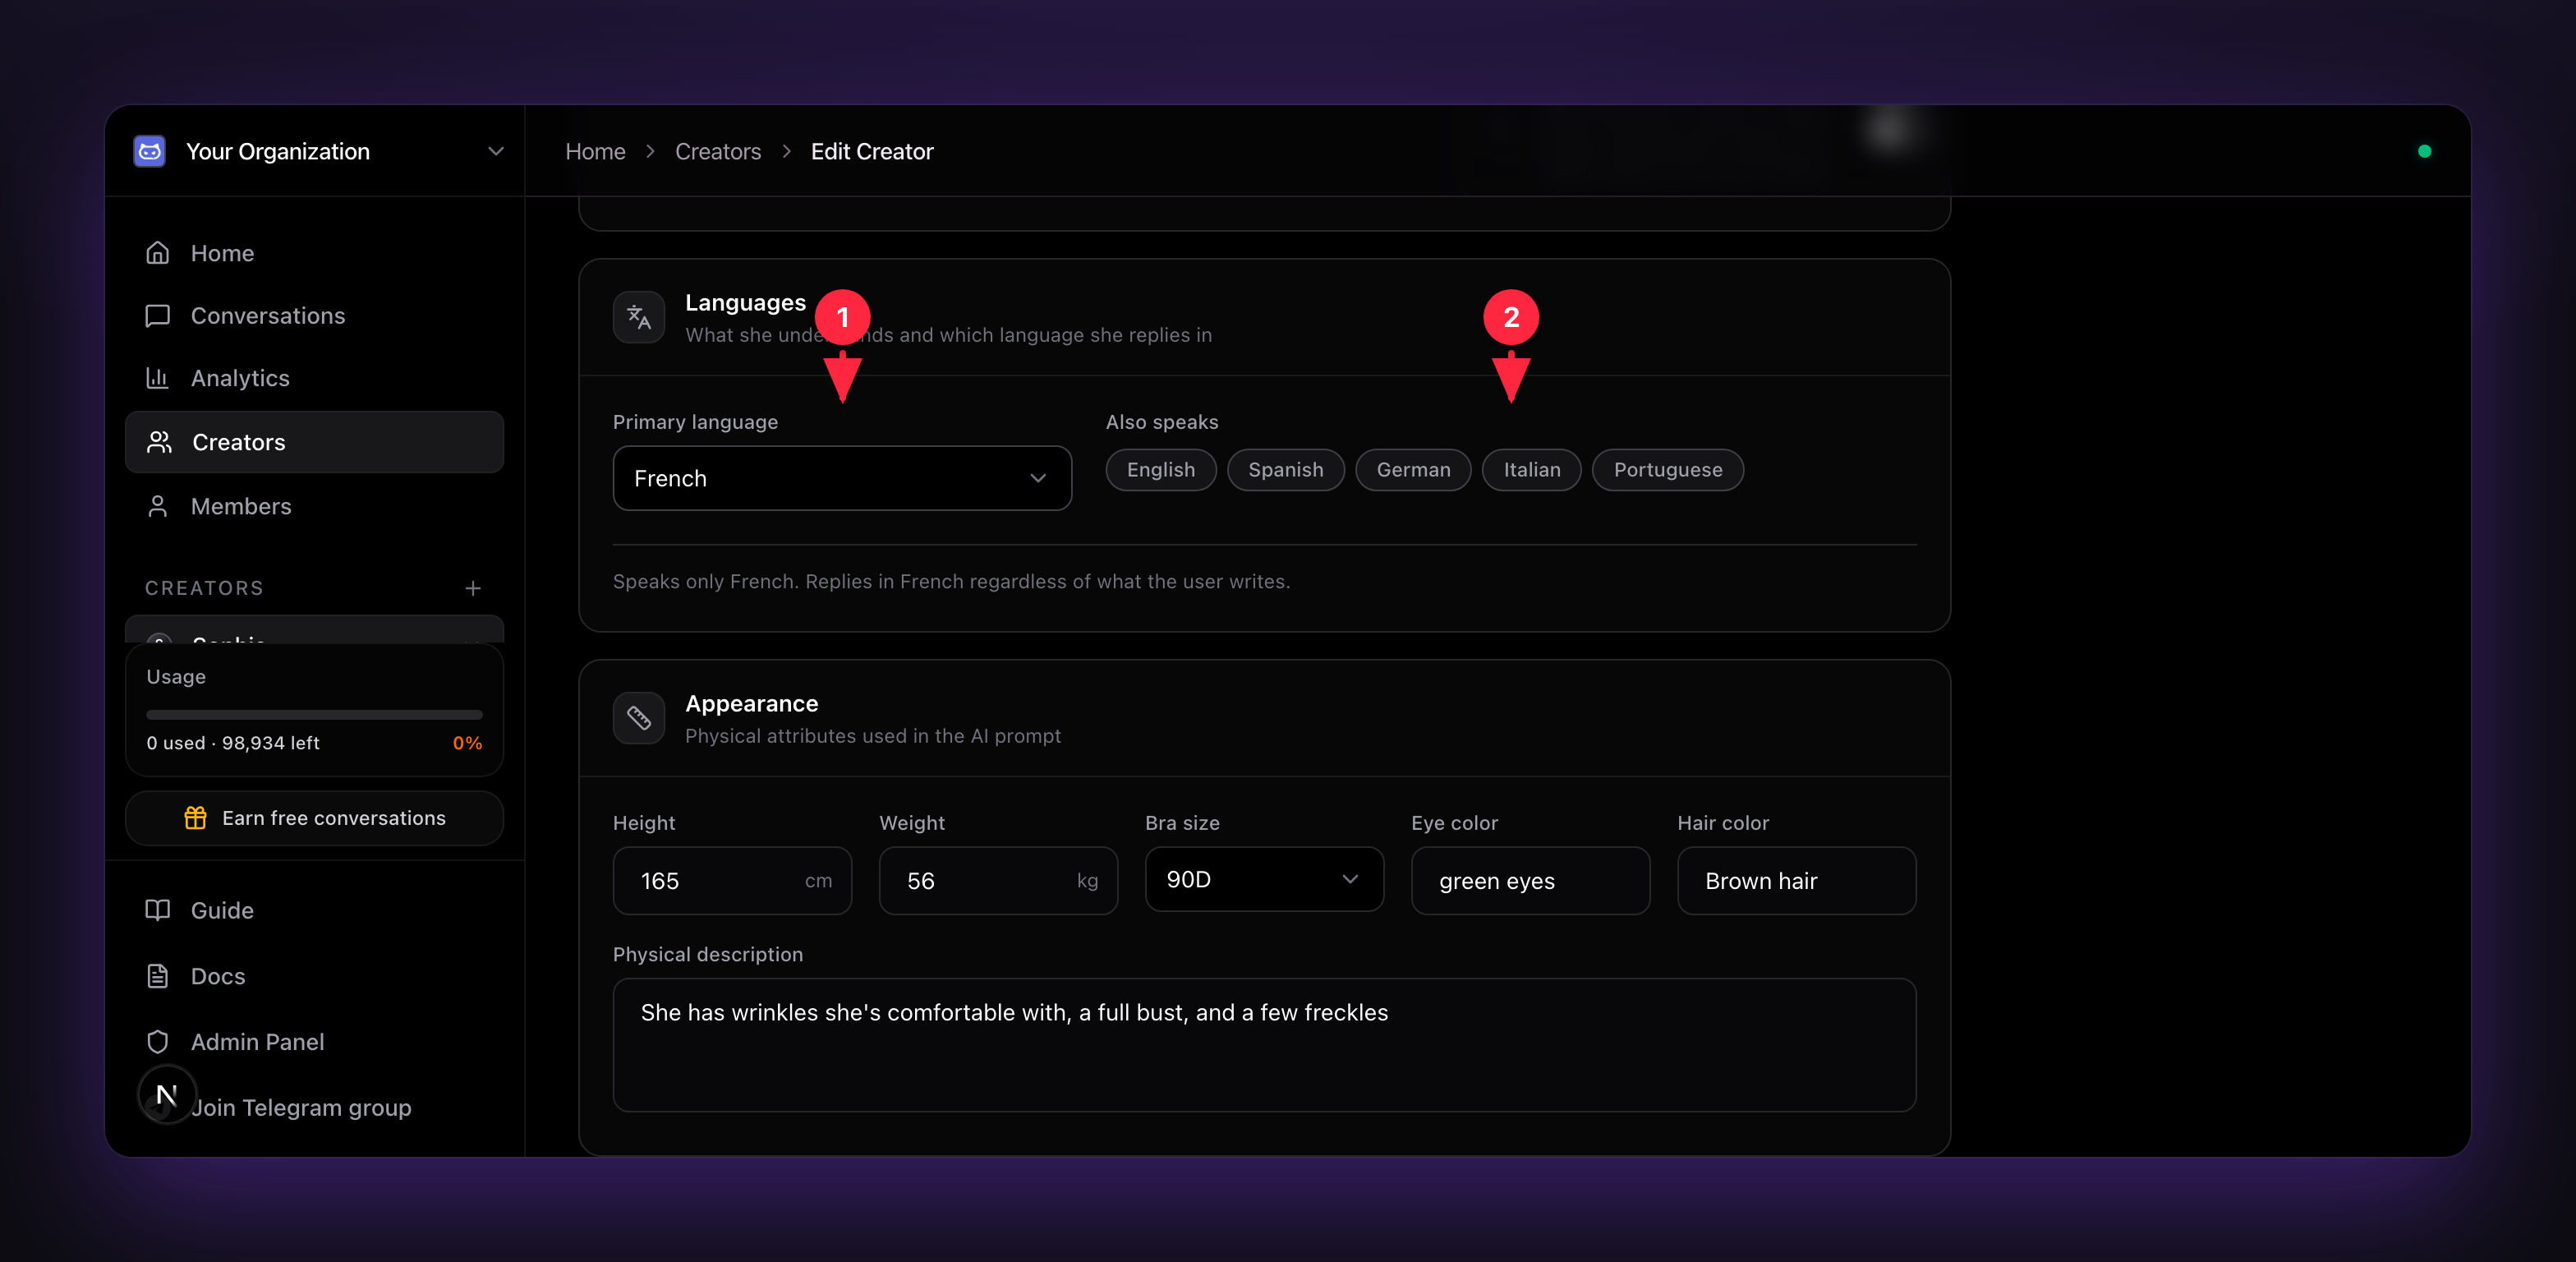Click the Hair color input field
The image size is (2576, 1262).
click(x=1796, y=881)
